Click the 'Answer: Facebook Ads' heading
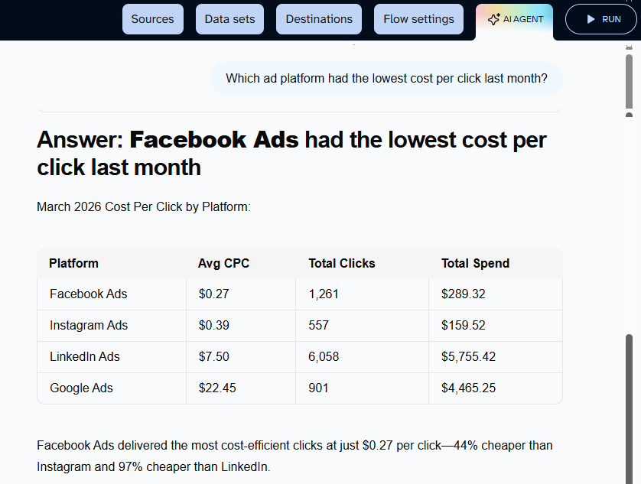Screen dimensions: 641x484 (291, 153)
